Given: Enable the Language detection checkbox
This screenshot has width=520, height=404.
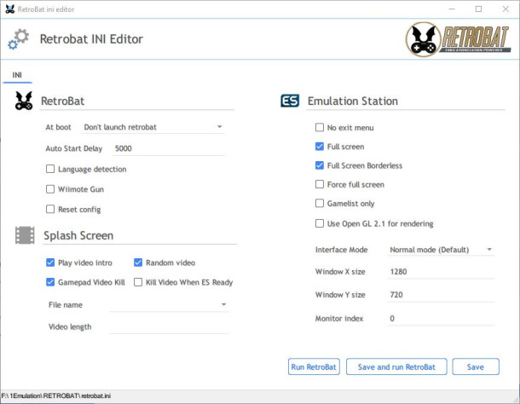Looking at the screenshot, I should click(x=50, y=169).
